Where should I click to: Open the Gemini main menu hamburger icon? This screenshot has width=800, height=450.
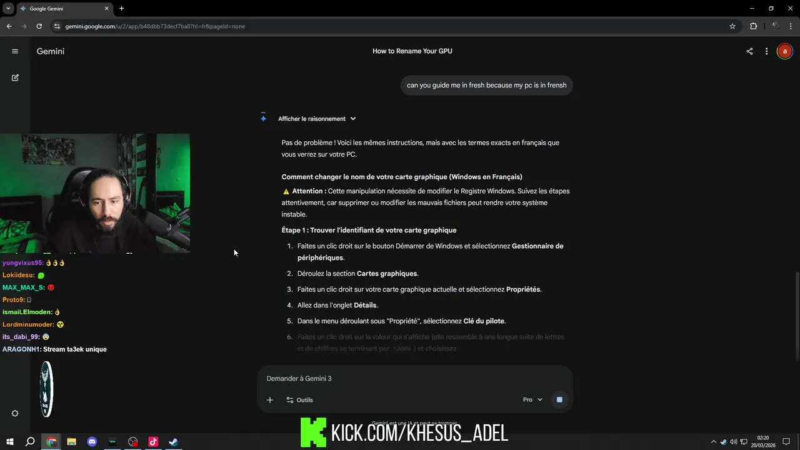(15, 51)
